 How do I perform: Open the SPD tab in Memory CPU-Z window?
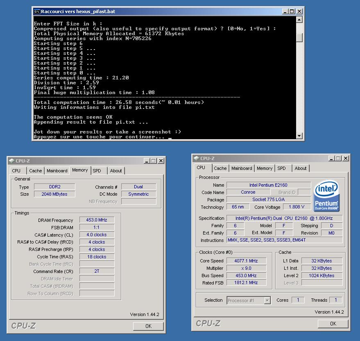point(97,171)
